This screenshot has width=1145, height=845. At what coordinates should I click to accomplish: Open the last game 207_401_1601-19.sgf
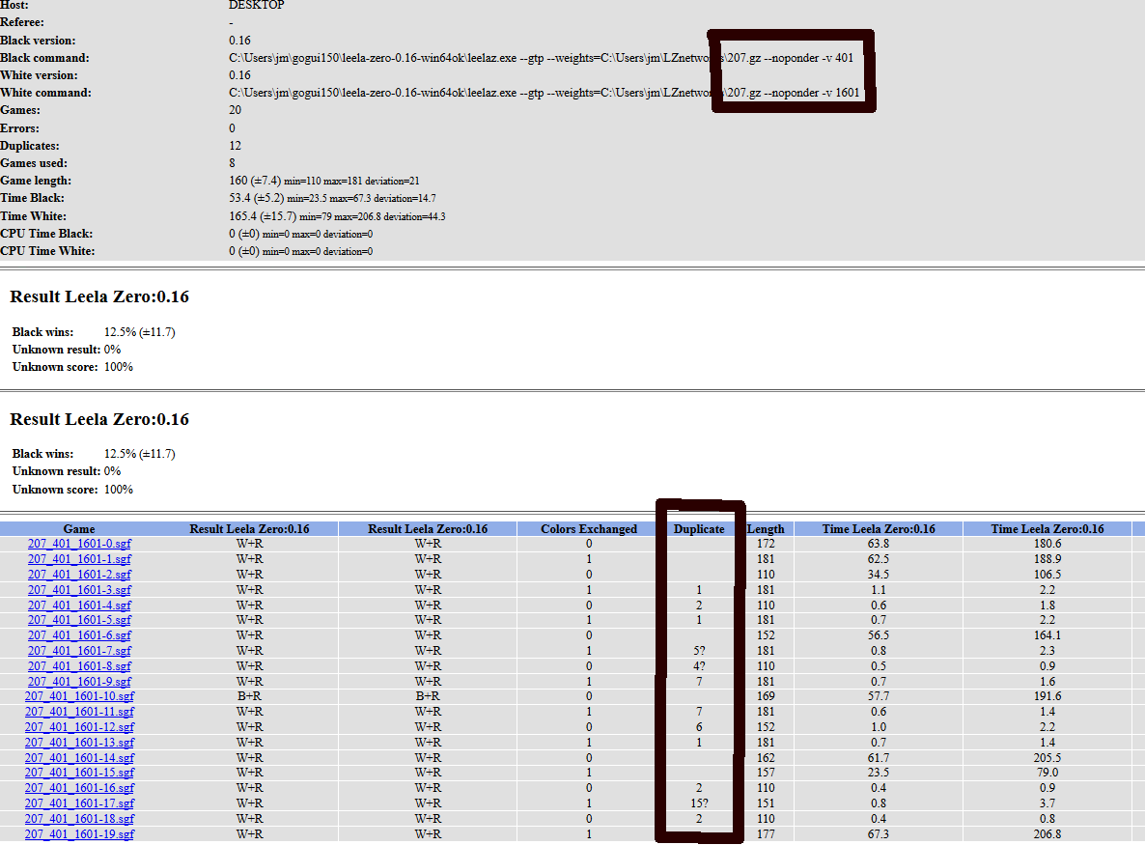pyautogui.click(x=79, y=834)
